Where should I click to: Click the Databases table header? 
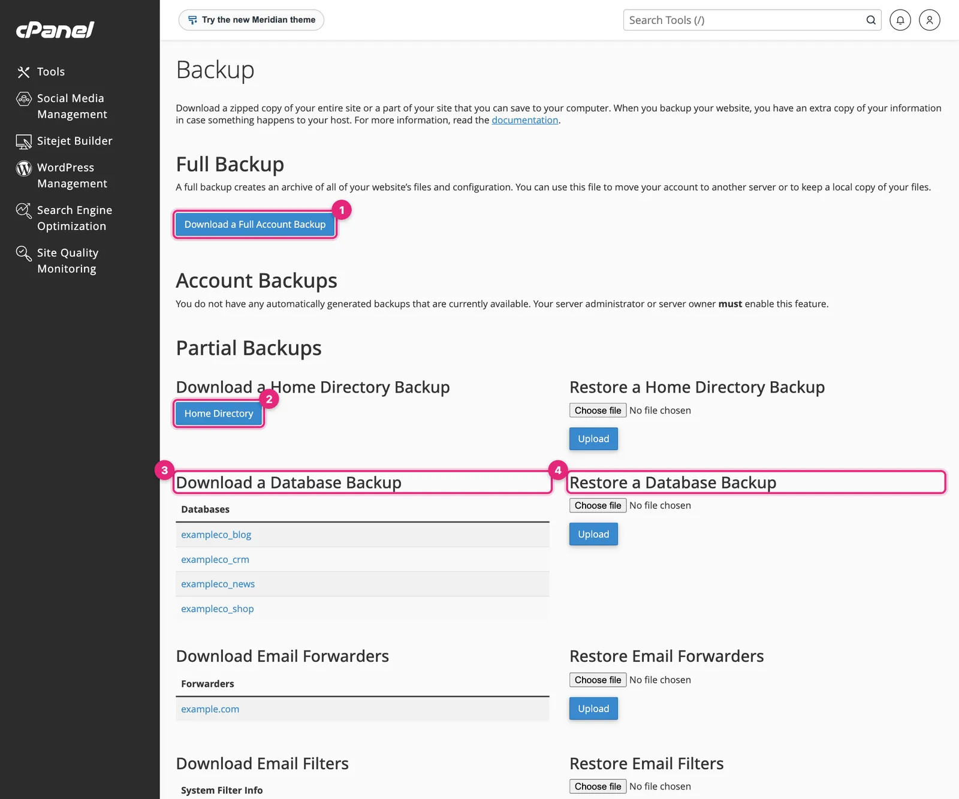tap(205, 509)
